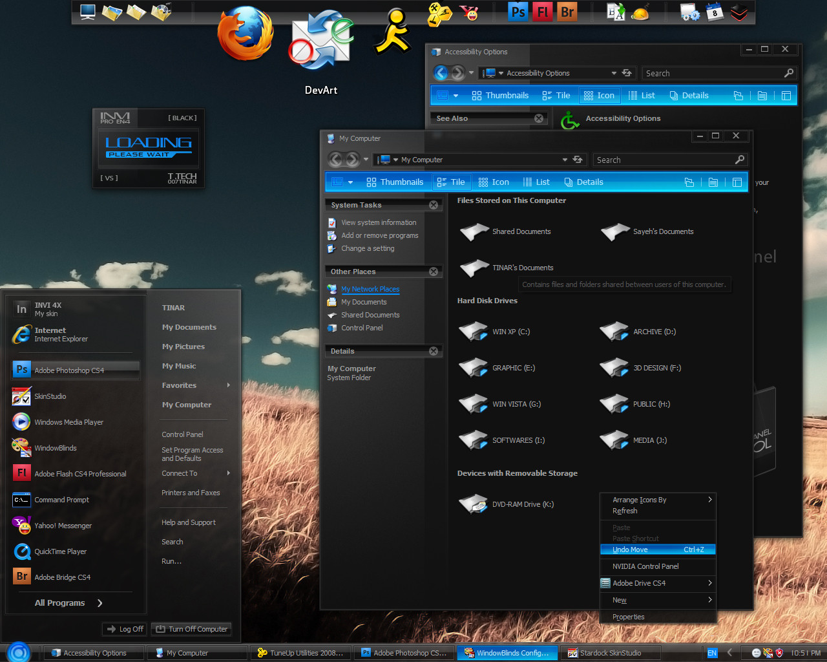Switch My Computer view to Details

click(x=583, y=182)
